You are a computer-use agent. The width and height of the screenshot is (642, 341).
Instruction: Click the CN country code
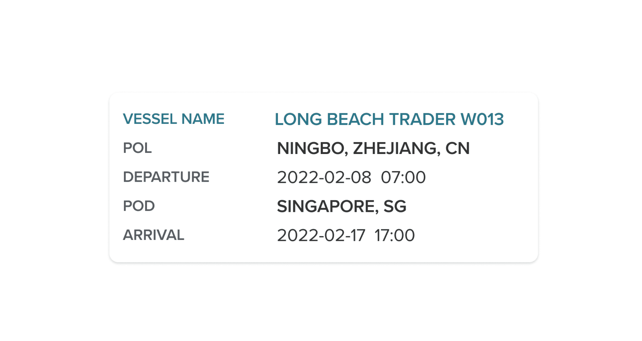point(457,148)
